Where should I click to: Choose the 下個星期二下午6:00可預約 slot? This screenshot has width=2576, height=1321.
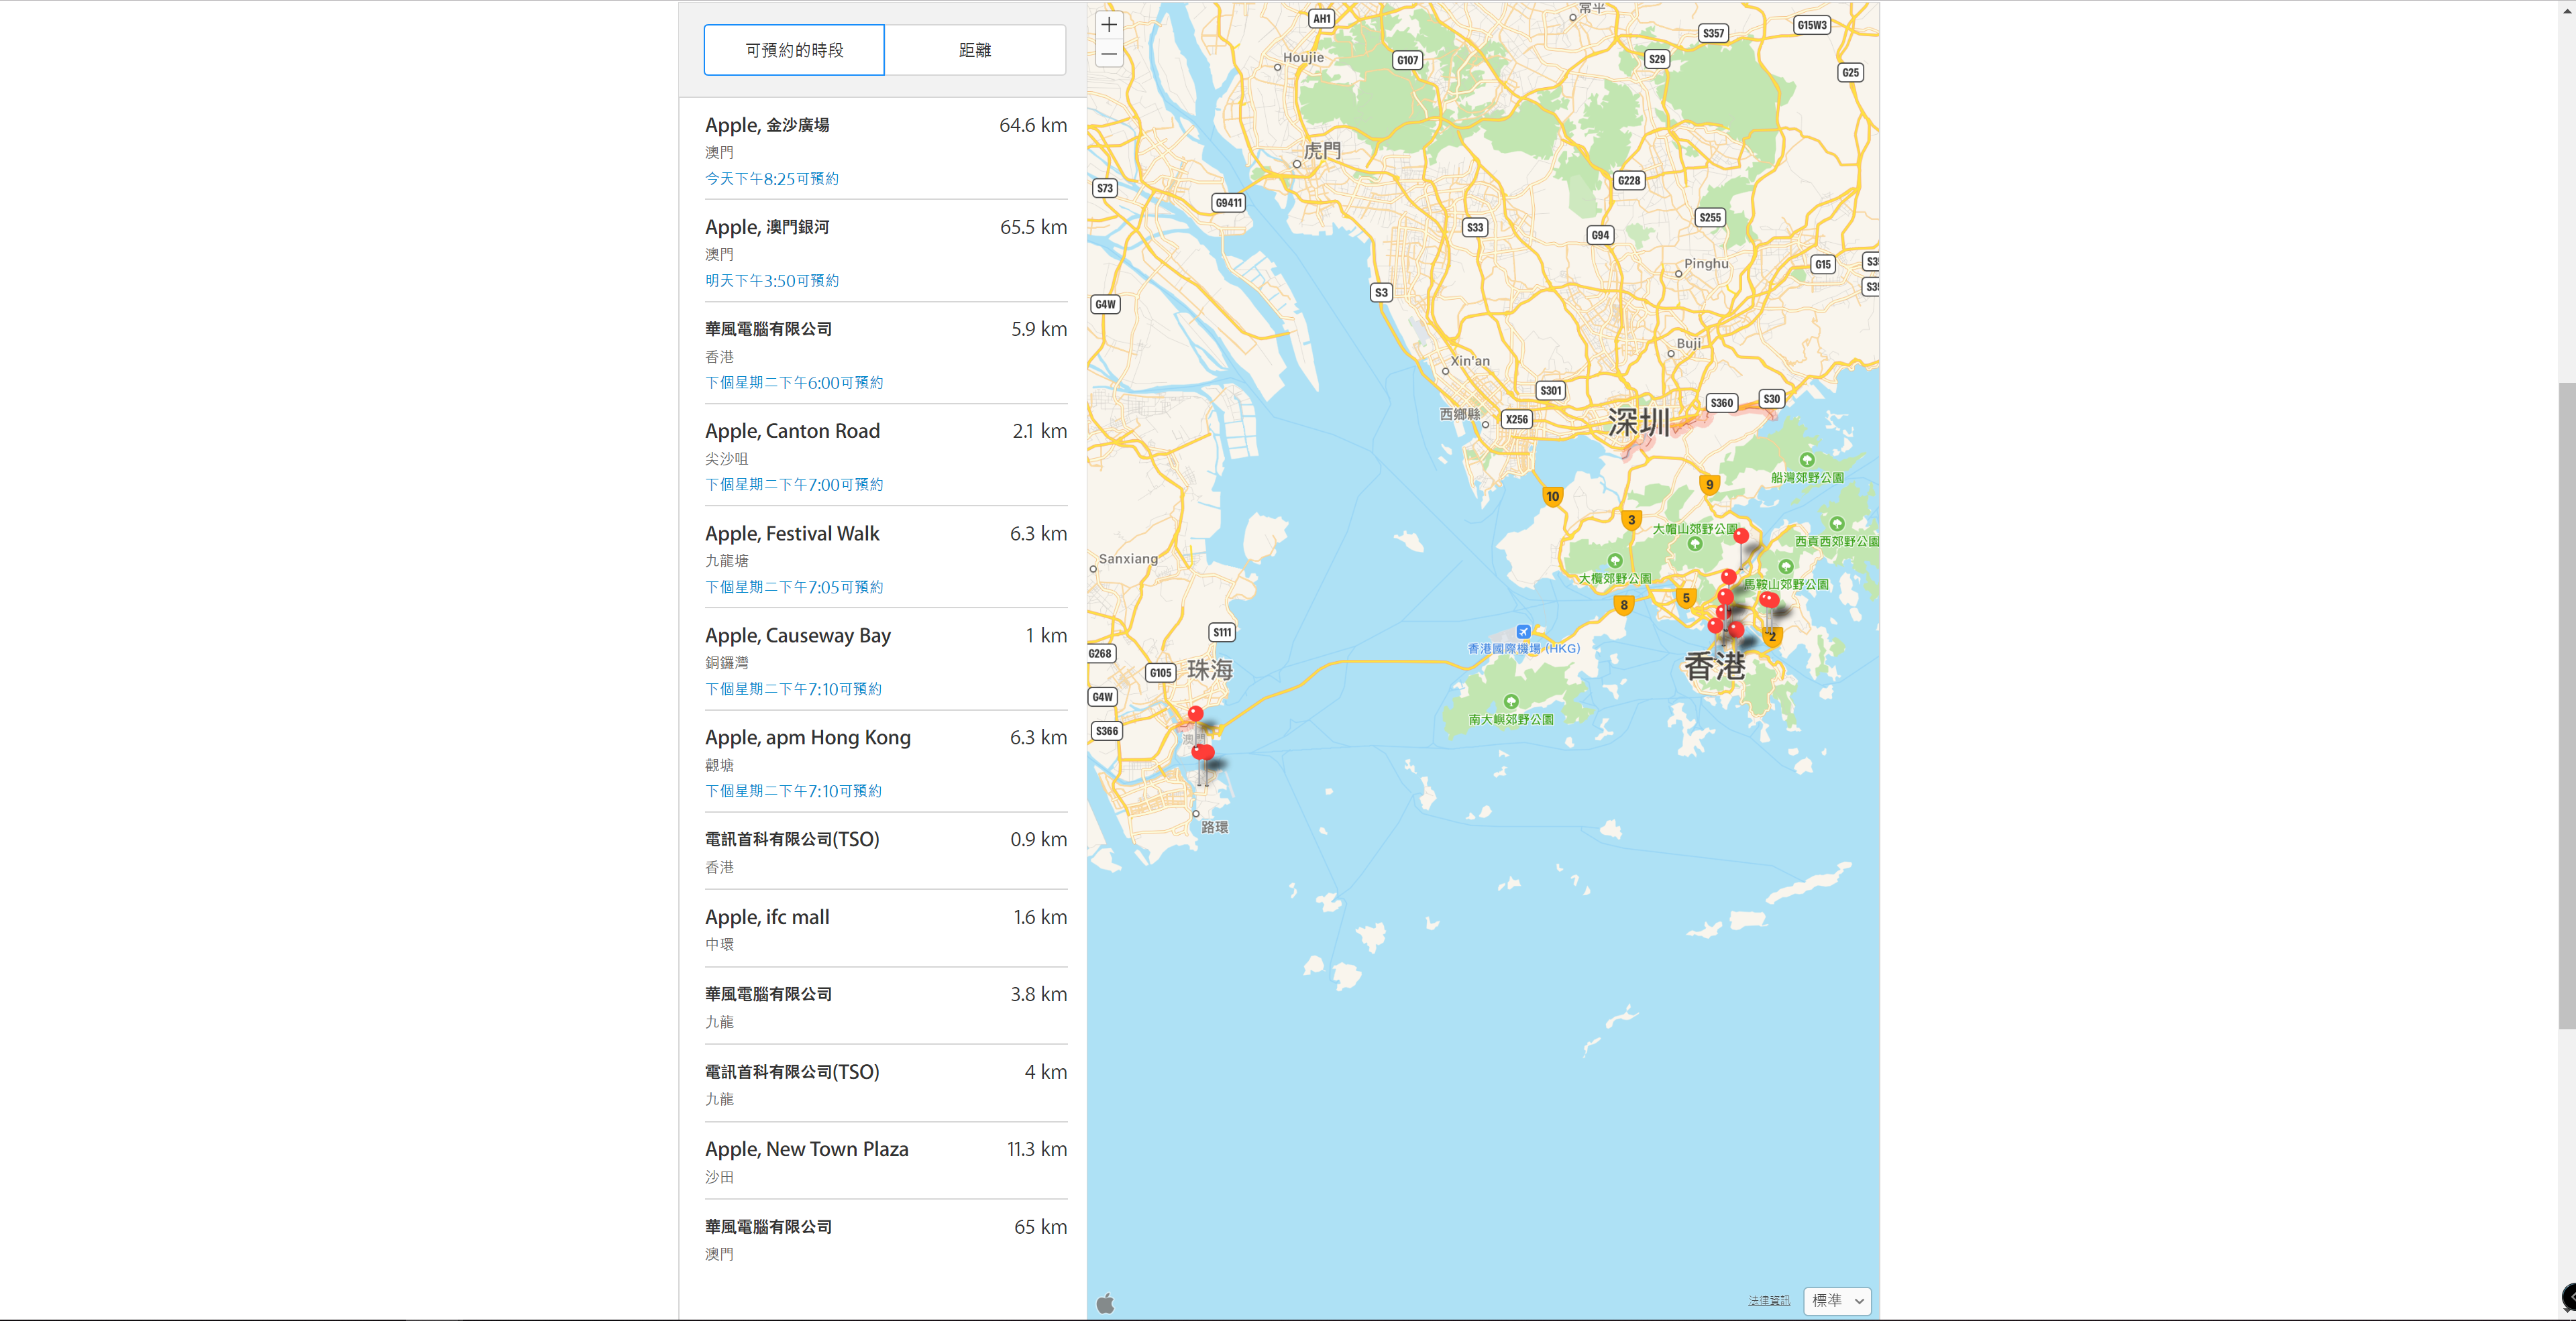pos(794,383)
